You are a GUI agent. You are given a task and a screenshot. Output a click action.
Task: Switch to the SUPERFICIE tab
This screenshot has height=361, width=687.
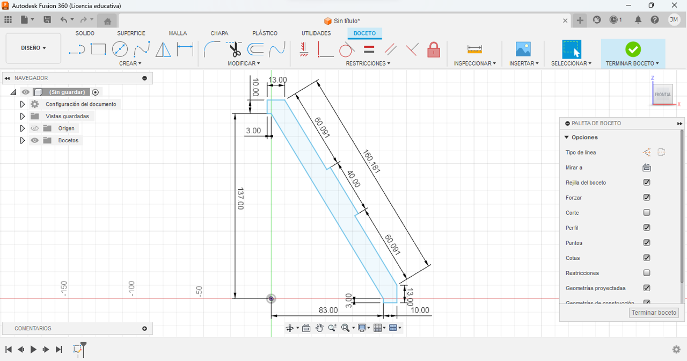[131, 33]
